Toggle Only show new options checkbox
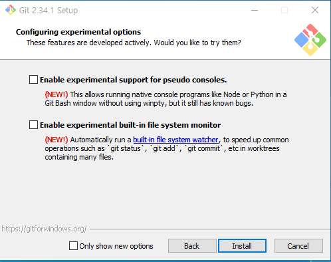 click(x=73, y=246)
